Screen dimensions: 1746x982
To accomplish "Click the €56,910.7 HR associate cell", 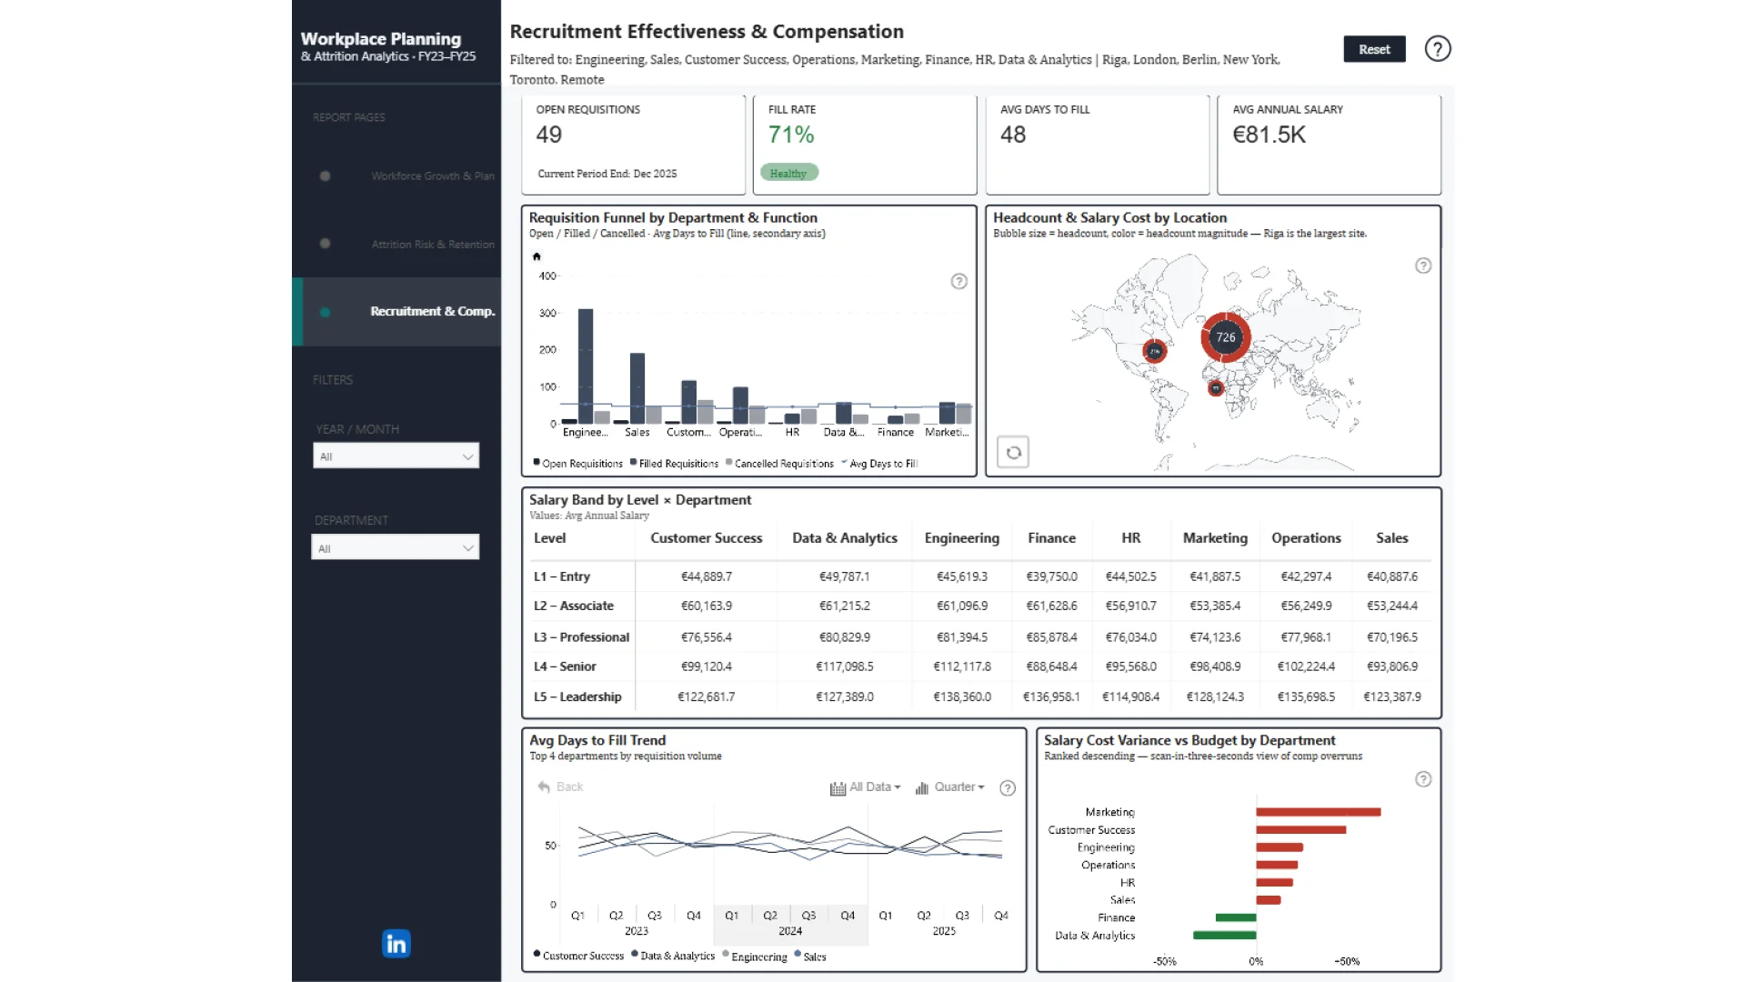I will [1131, 606].
